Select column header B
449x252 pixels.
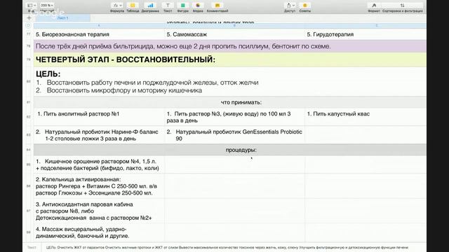(x=234, y=25)
